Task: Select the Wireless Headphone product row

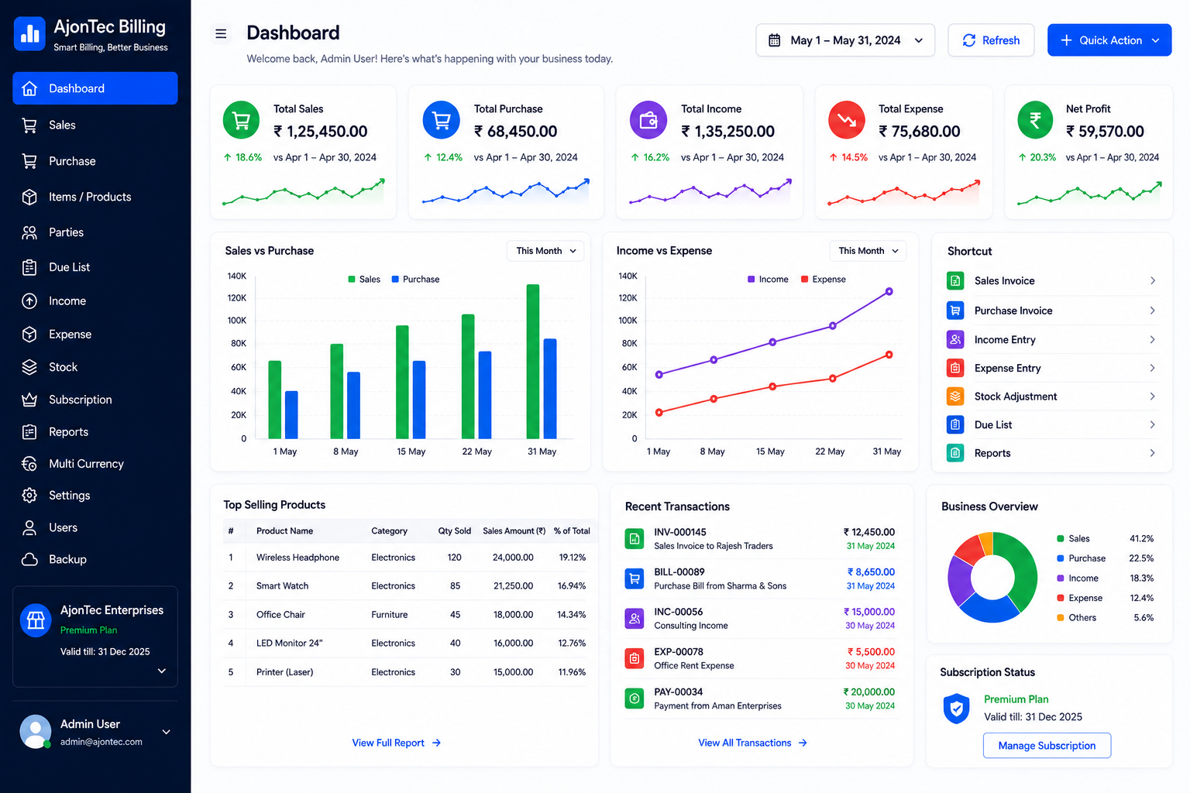Action: (409, 558)
